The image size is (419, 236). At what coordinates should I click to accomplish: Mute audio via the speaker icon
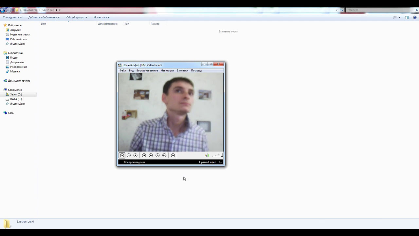207,155
